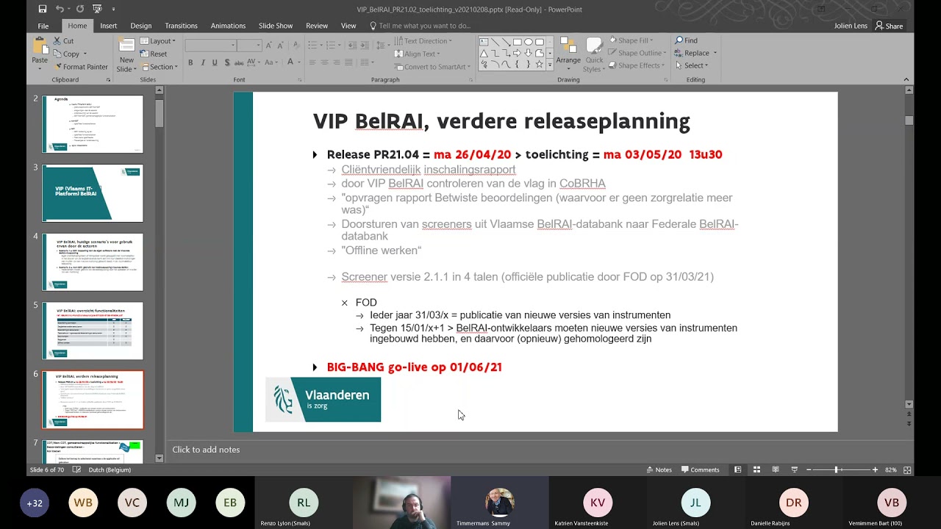
Task: Open the font size combo box
Action: 250,46
